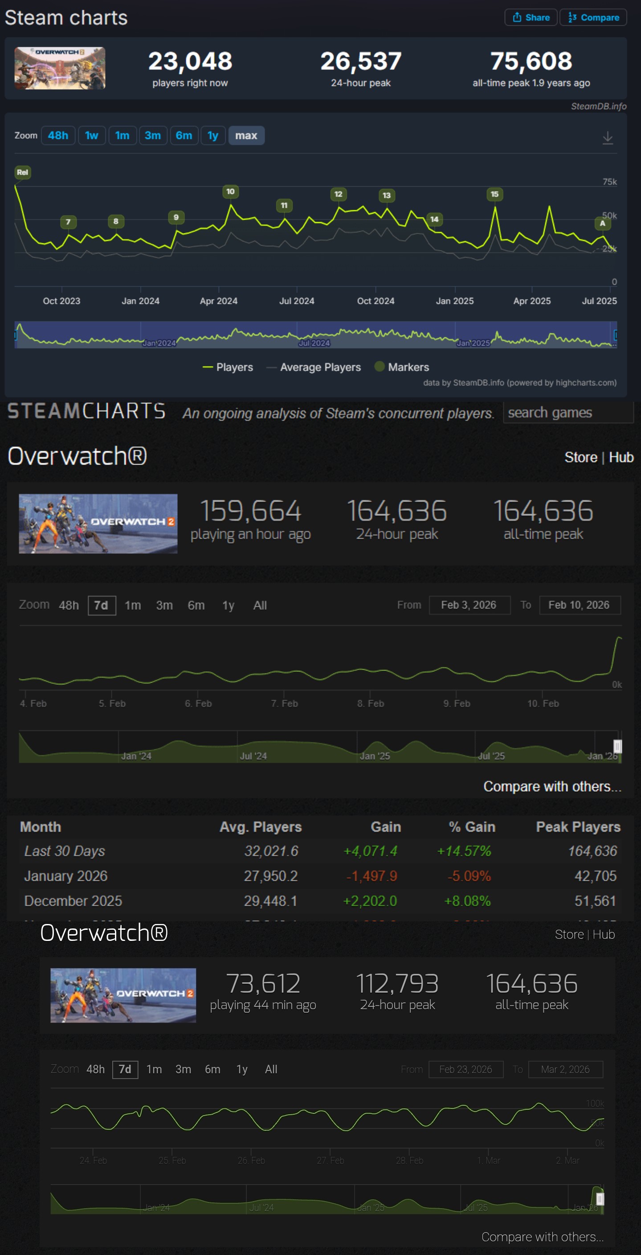Choose 7d zoom on the Feb 23–Mar 2 chart

click(x=125, y=1069)
